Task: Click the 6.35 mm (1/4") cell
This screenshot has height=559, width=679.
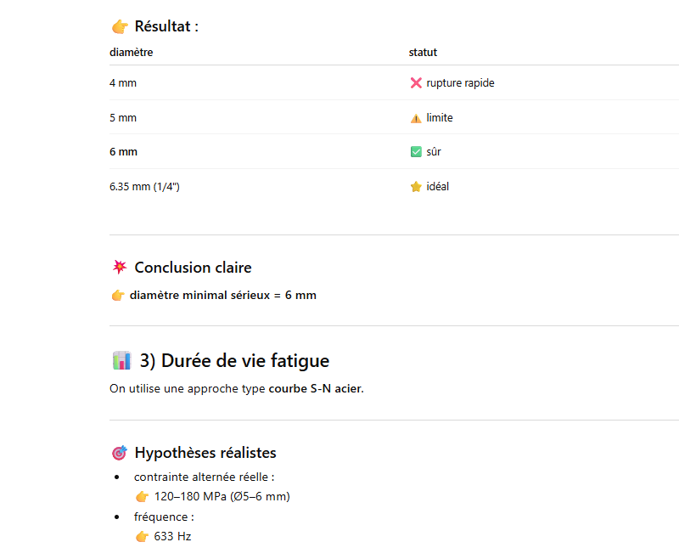Action: [144, 187]
